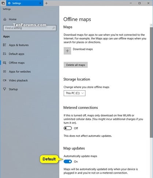The width and height of the screenshot is (153, 178).
Task: Click the vertical scrollbar thumb
Action: click(151, 83)
